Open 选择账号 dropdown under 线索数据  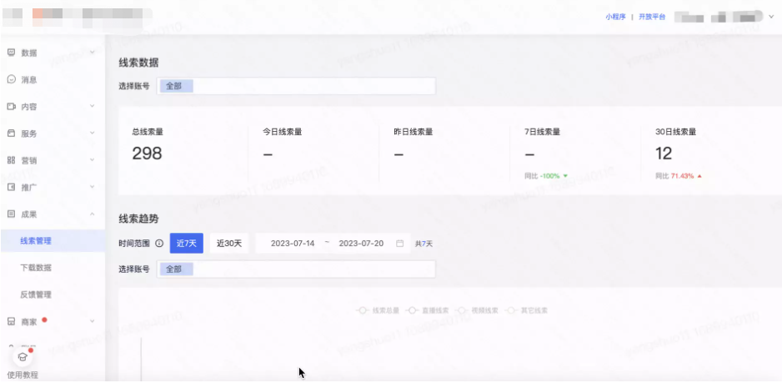[x=296, y=86]
